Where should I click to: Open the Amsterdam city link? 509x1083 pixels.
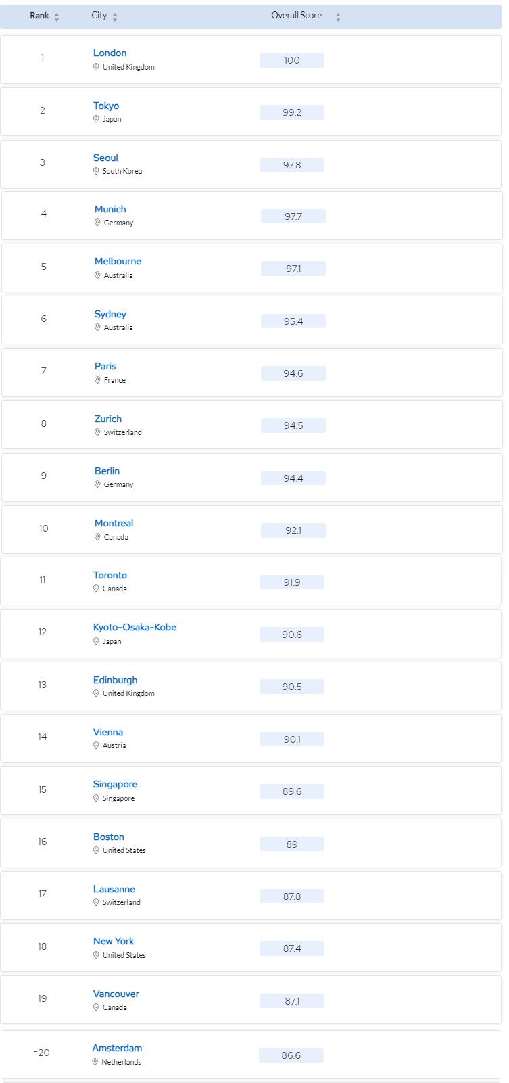[x=117, y=1048]
